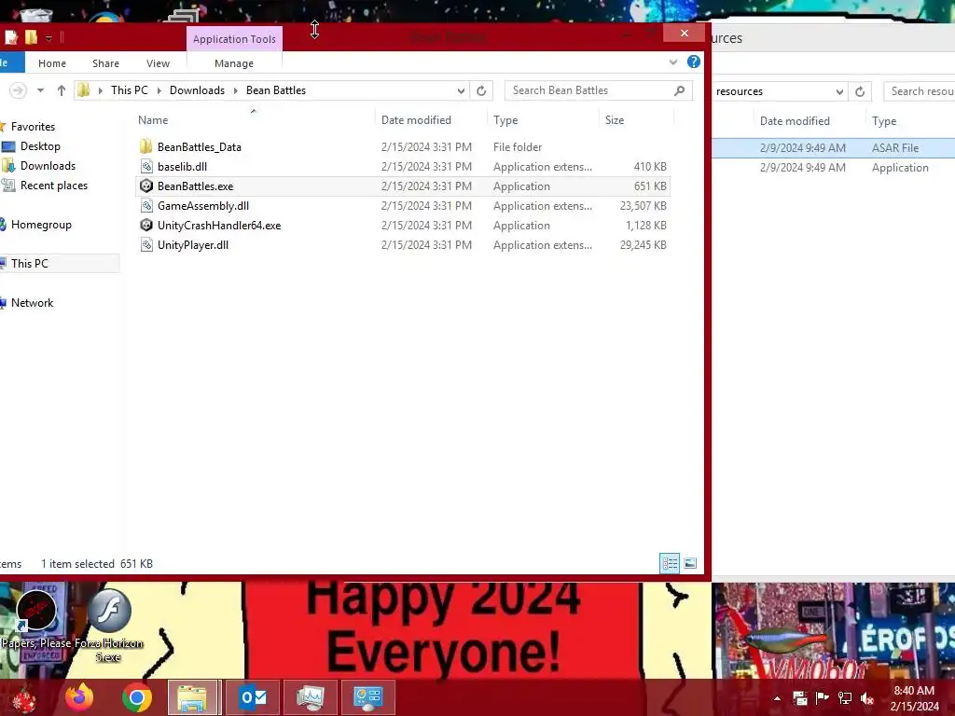
Task: Click Action Center flag tray icon
Action: pos(823,698)
